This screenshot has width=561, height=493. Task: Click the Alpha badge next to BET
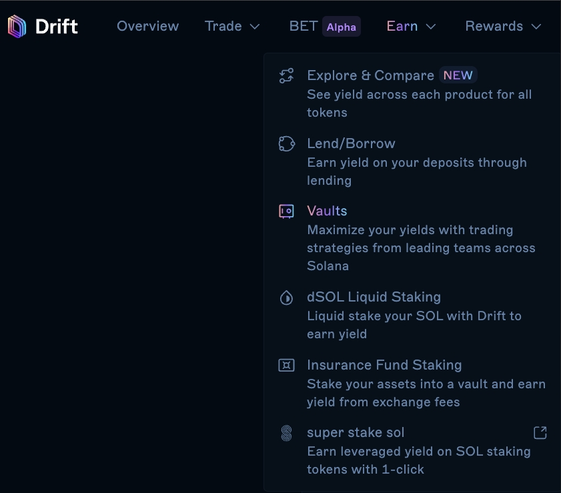[x=342, y=27]
